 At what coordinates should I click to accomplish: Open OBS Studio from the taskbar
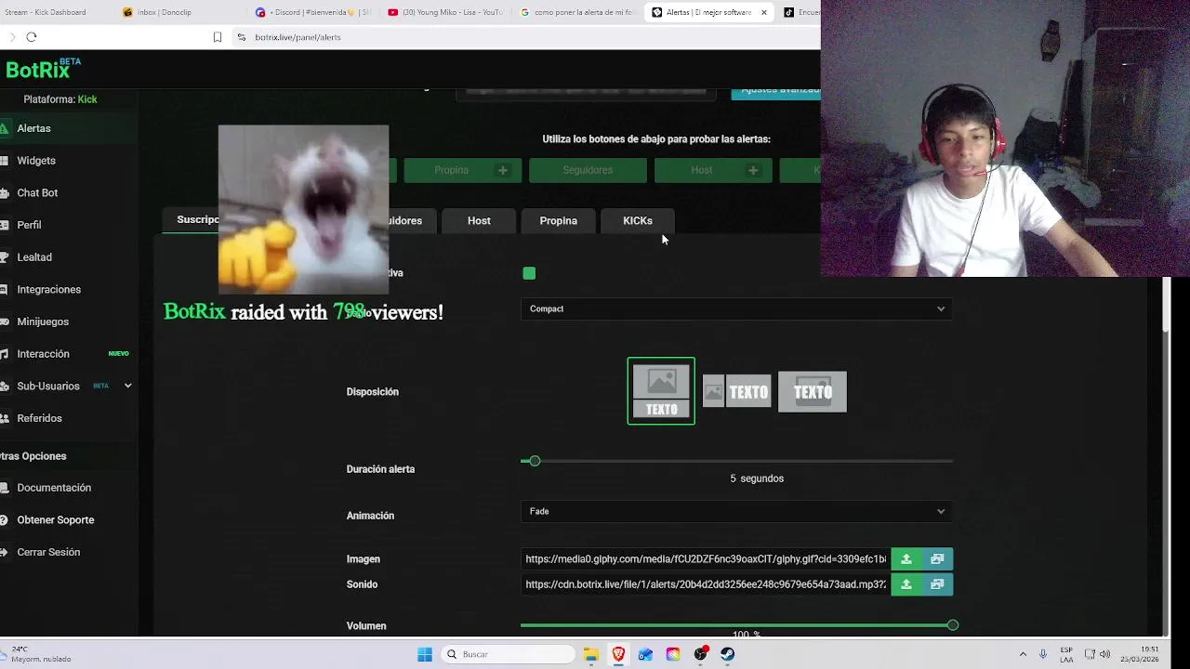coord(700,654)
